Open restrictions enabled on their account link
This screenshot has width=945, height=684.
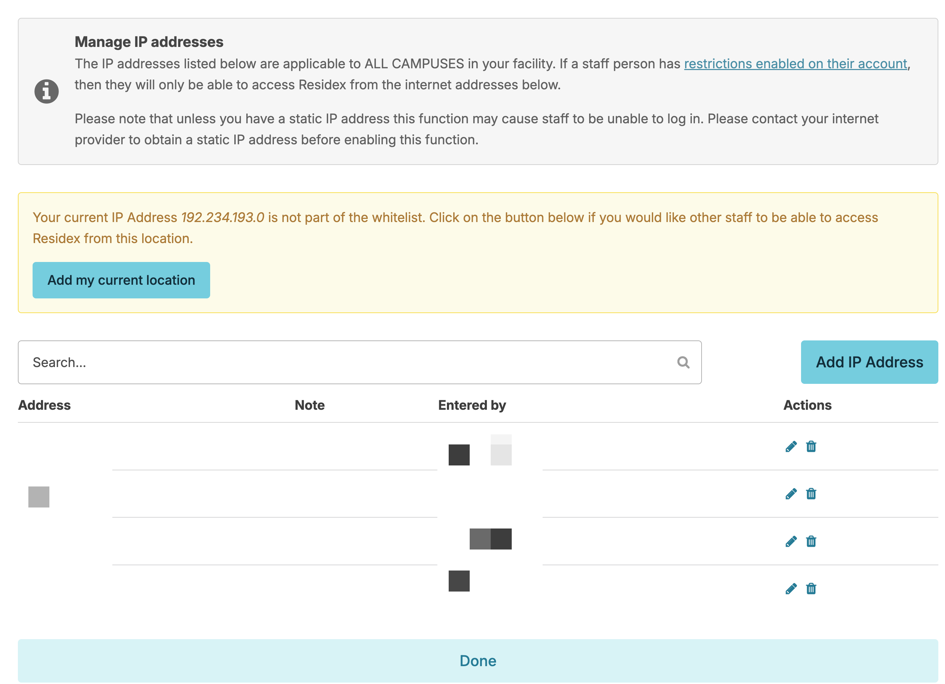tap(795, 64)
